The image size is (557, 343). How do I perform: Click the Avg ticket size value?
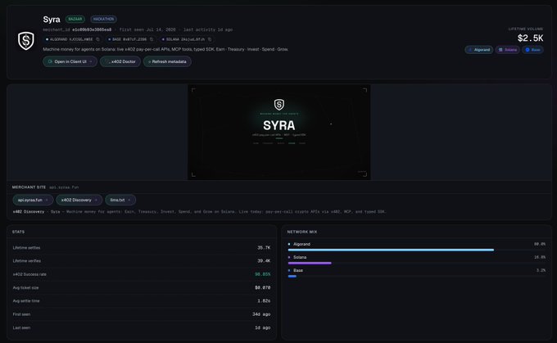pyautogui.click(x=262, y=287)
